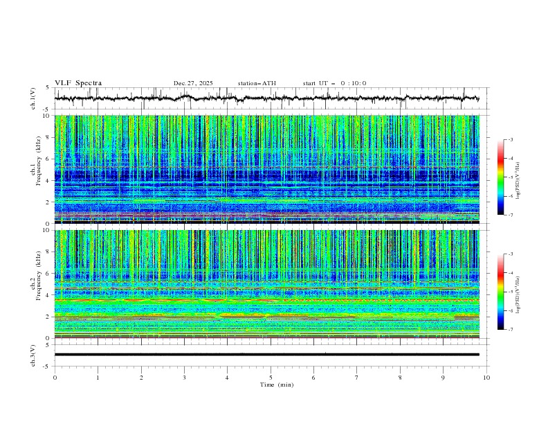Click the "ch.1(V)" waveform axis label
548x424 pixels.
pyautogui.click(x=33, y=98)
